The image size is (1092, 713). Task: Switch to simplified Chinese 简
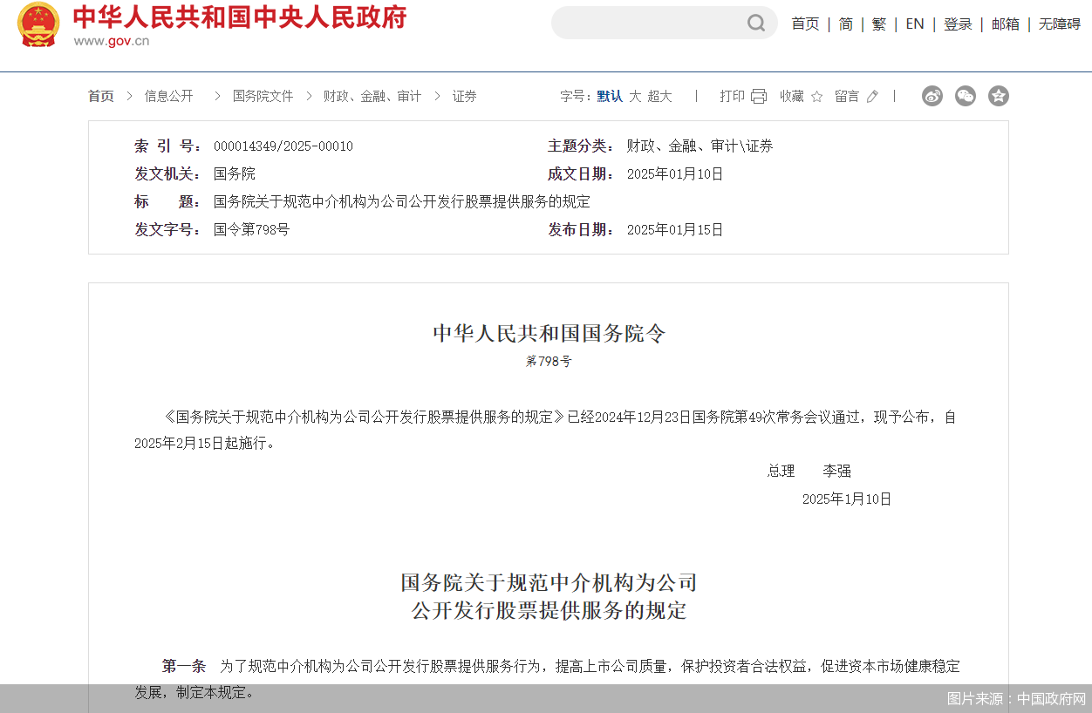846,24
